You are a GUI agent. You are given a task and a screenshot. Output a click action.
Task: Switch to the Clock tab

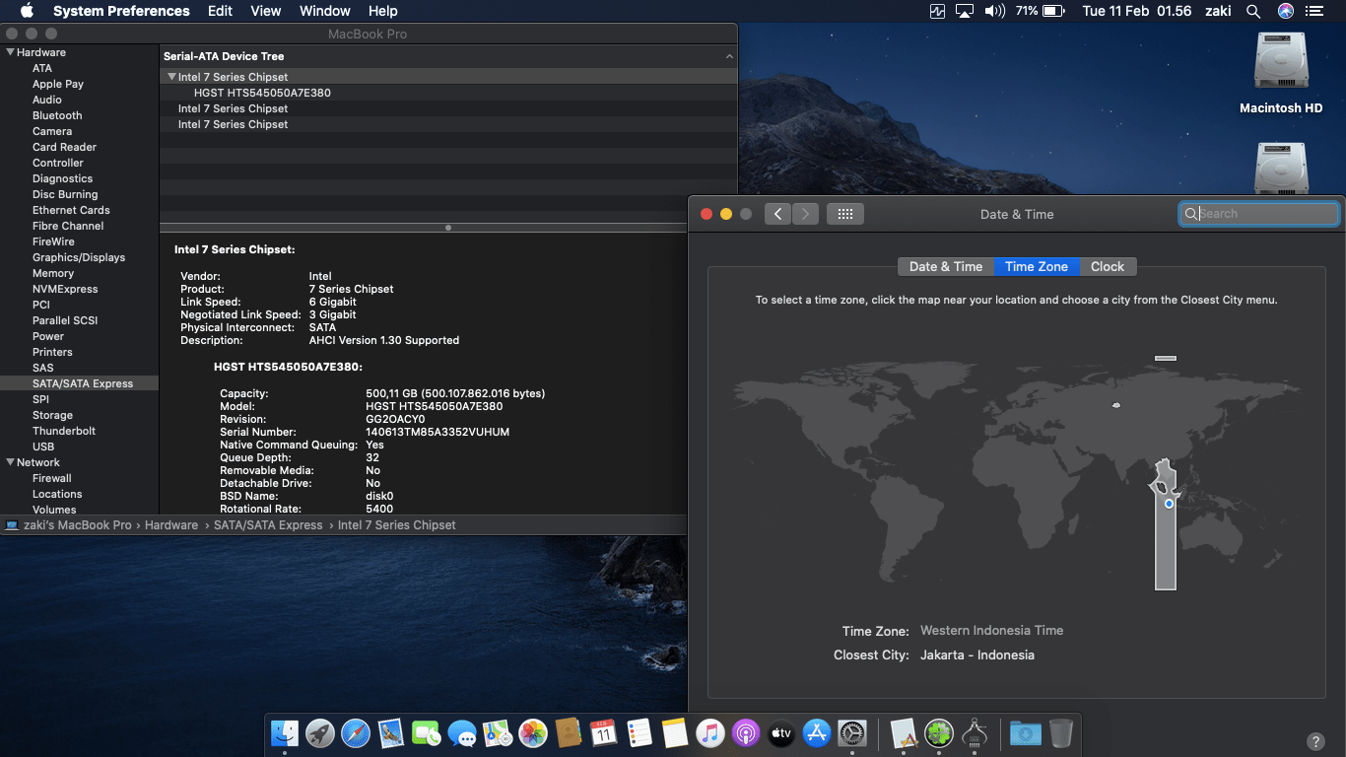1108,266
